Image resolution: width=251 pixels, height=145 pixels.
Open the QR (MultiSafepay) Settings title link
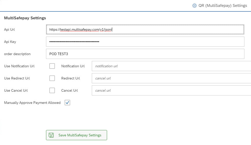223,6
